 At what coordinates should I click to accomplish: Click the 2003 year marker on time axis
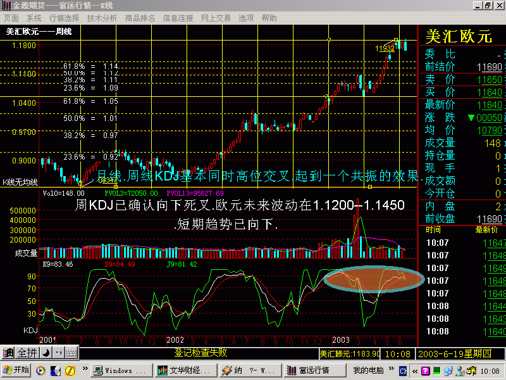click(341, 340)
